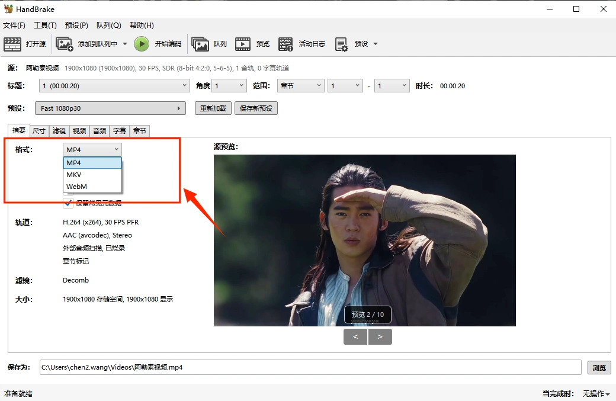The height and width of the screenshot is (401, 616).
Task: Click the source preview image
Action: click(365, 240)
